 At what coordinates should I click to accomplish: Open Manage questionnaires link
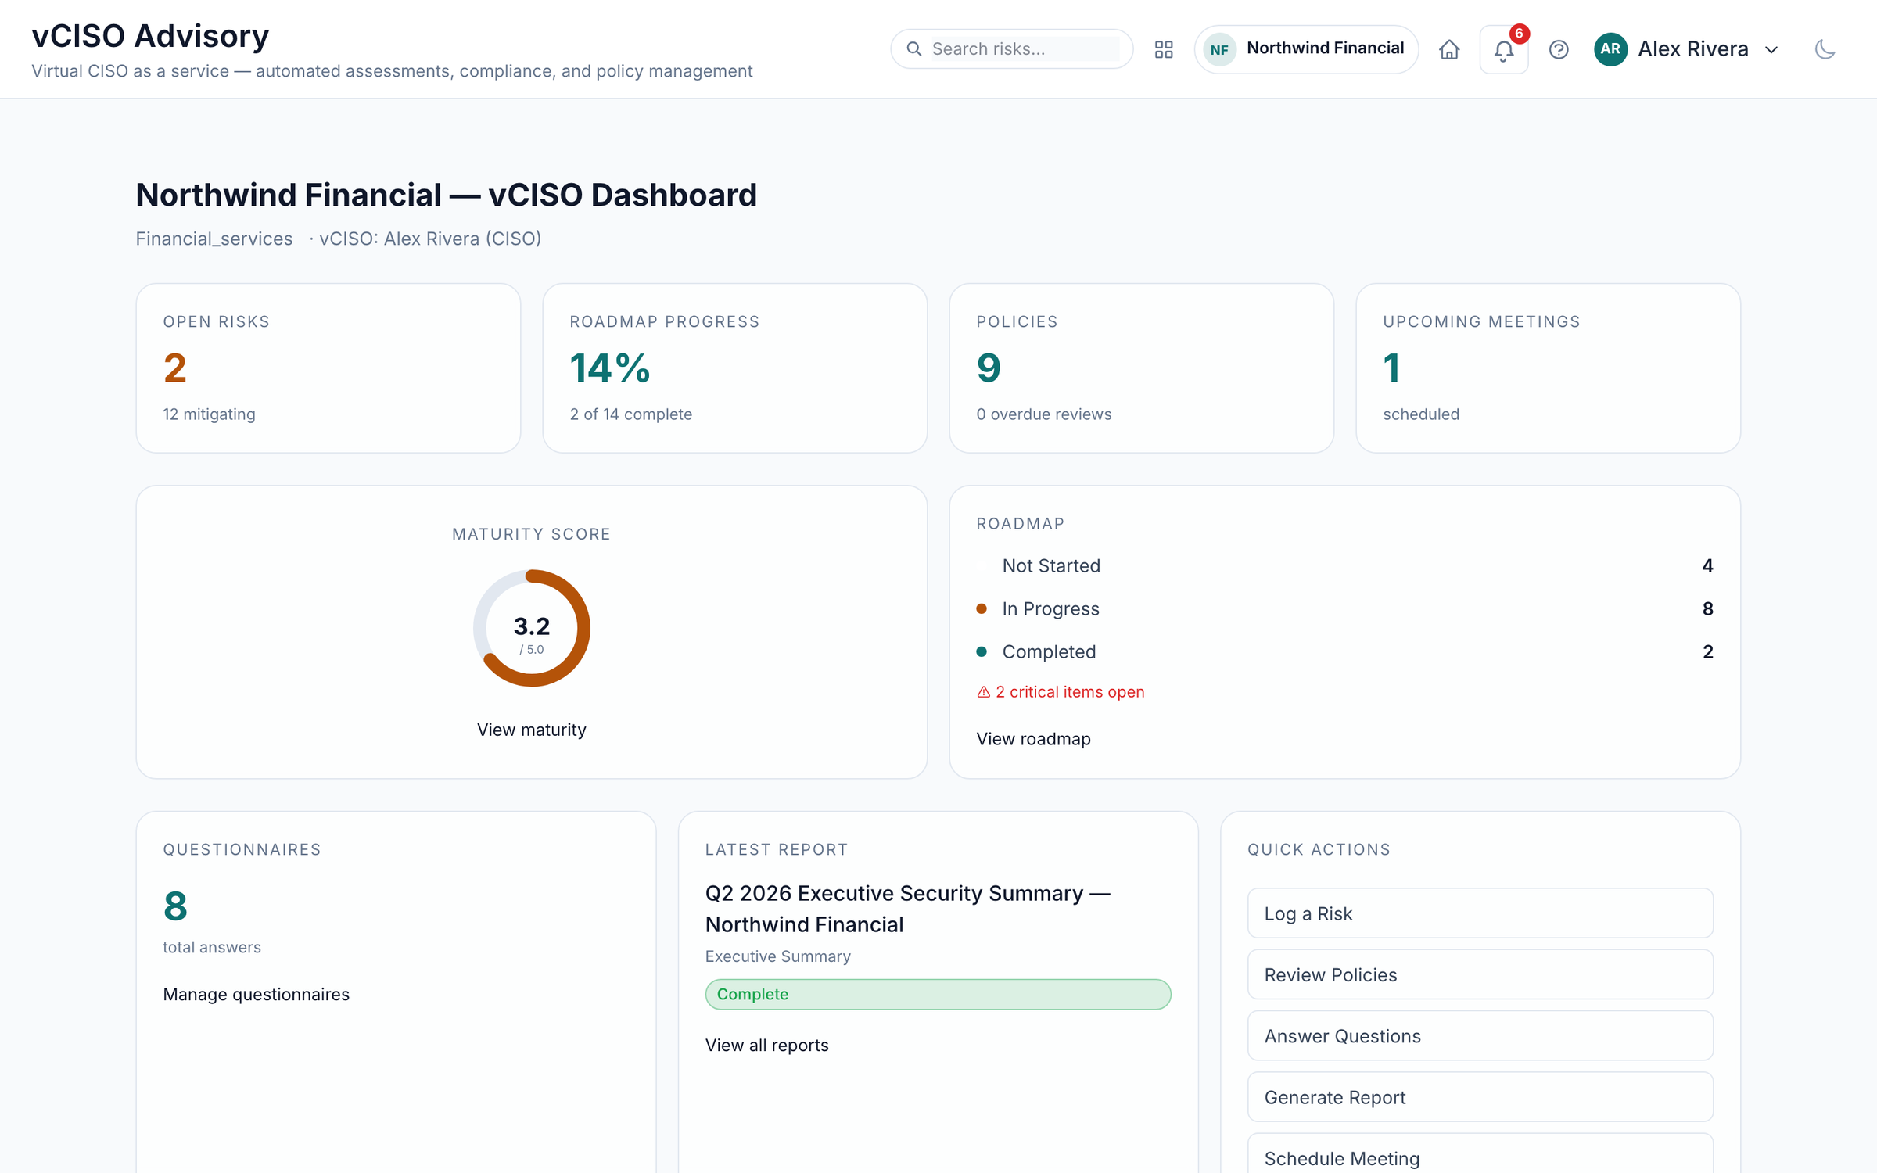[x=256, y=995]
